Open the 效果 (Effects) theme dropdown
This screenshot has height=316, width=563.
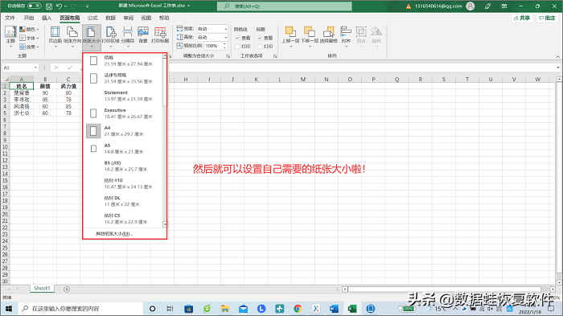pyautogui.click(x=29, y=47)
